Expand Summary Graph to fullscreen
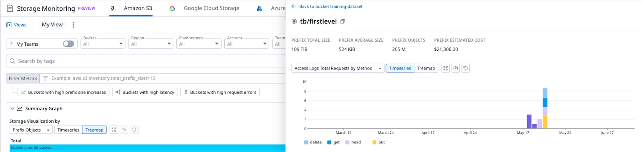The height and width of the screenshot is (152, 642). pyautogui.click(x=114, y=130)
